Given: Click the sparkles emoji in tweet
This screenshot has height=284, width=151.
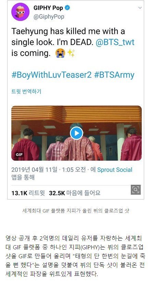Looking at the screenshot, I should [x=71, y=53].
